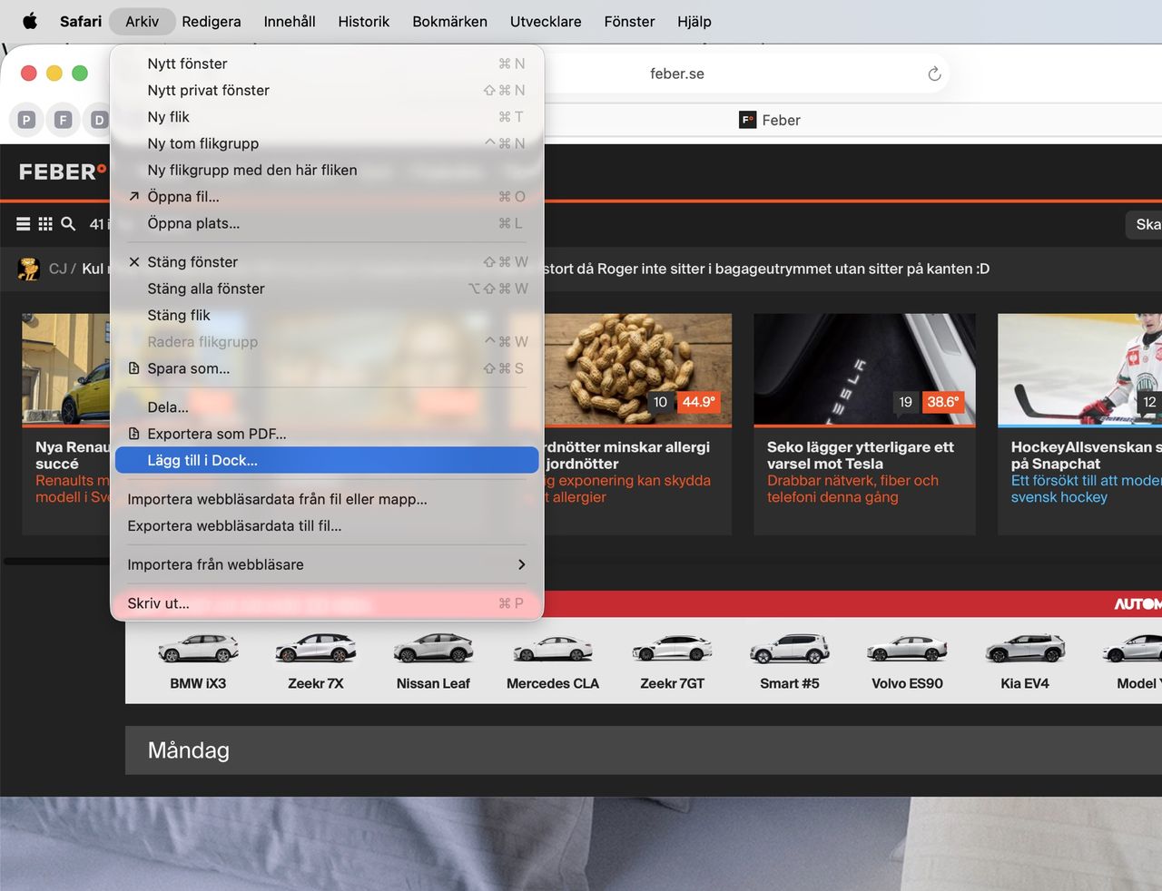The width and height of the screenshot is (1162, 891).
Task: Open the pinned tab labeled P
Action: (26, 120)
